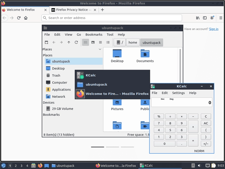Expand the Places side pane dropdown
This screenshot has height=169, width=225.
click(x=100, y=49)
